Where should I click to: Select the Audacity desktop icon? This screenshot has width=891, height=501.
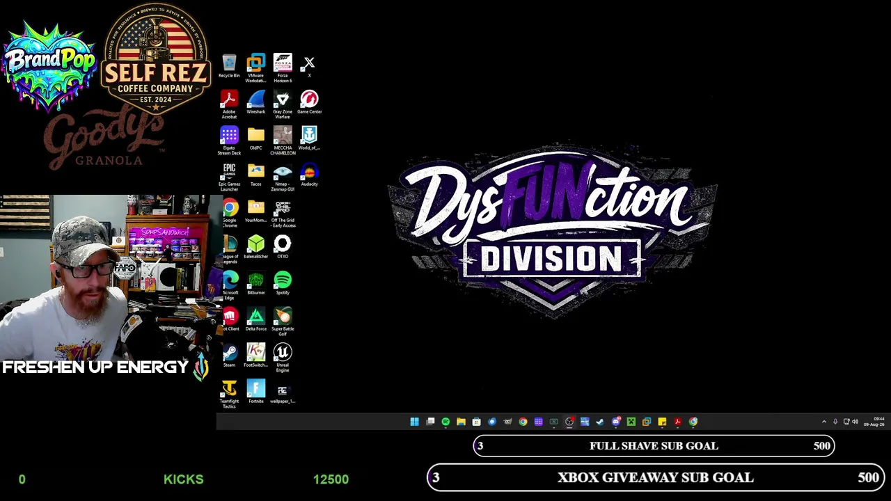[x=309, y=175]
